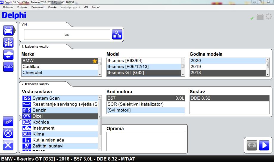The image size is (274, 162).
Task: Select model year 2018
Action: (228, 73)
